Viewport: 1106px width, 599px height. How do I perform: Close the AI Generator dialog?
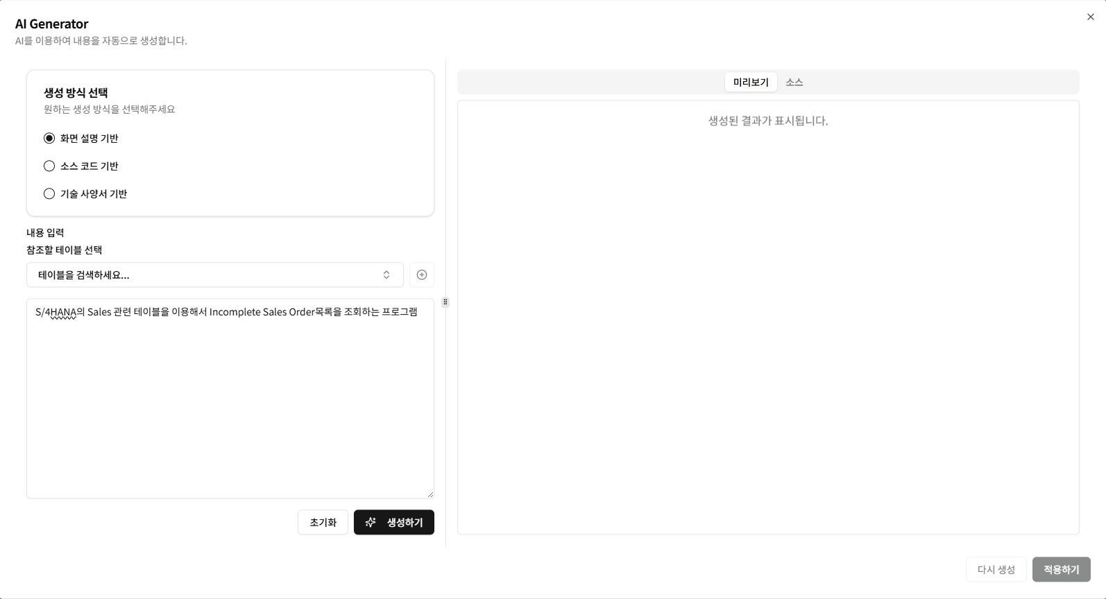1091,16
